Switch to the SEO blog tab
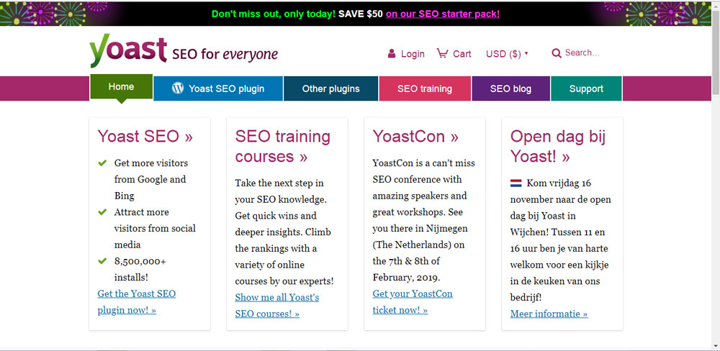720x351 pixels. tap(510, 88)
